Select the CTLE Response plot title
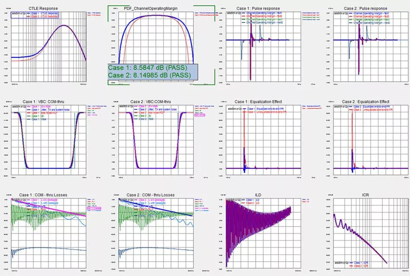This screenshot has height=276, width=410. [x=43, y=8]
